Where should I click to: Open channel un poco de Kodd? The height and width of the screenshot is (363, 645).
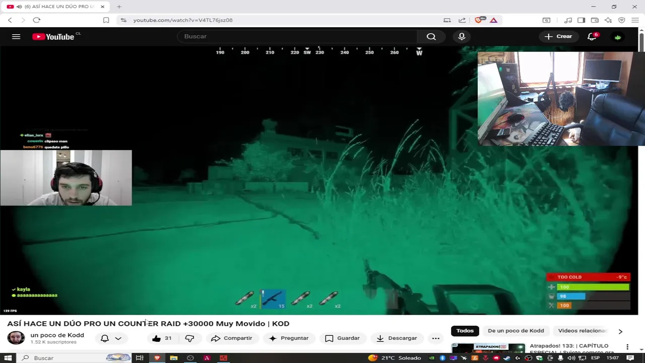pos(57,335)
